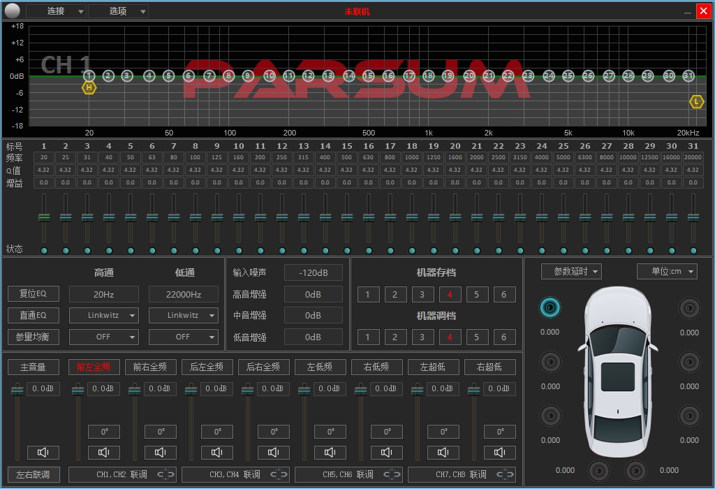Mute the 主音量 master volume channel
This screenshot has width=715, height=489.
pyautogui.click(x=43, y=452)
